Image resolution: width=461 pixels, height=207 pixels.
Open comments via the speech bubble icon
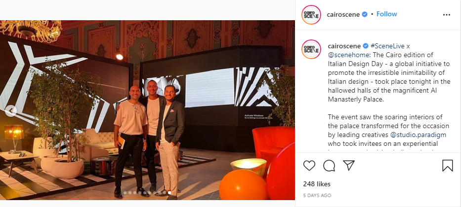329,166
